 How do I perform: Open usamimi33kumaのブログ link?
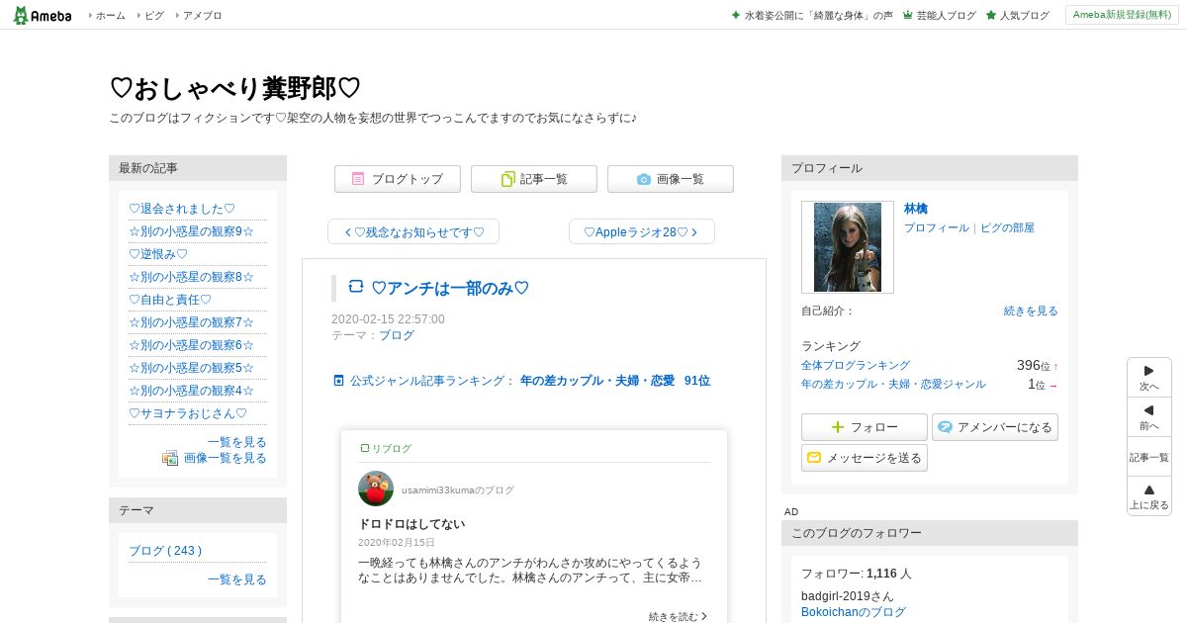coord(458,490)
